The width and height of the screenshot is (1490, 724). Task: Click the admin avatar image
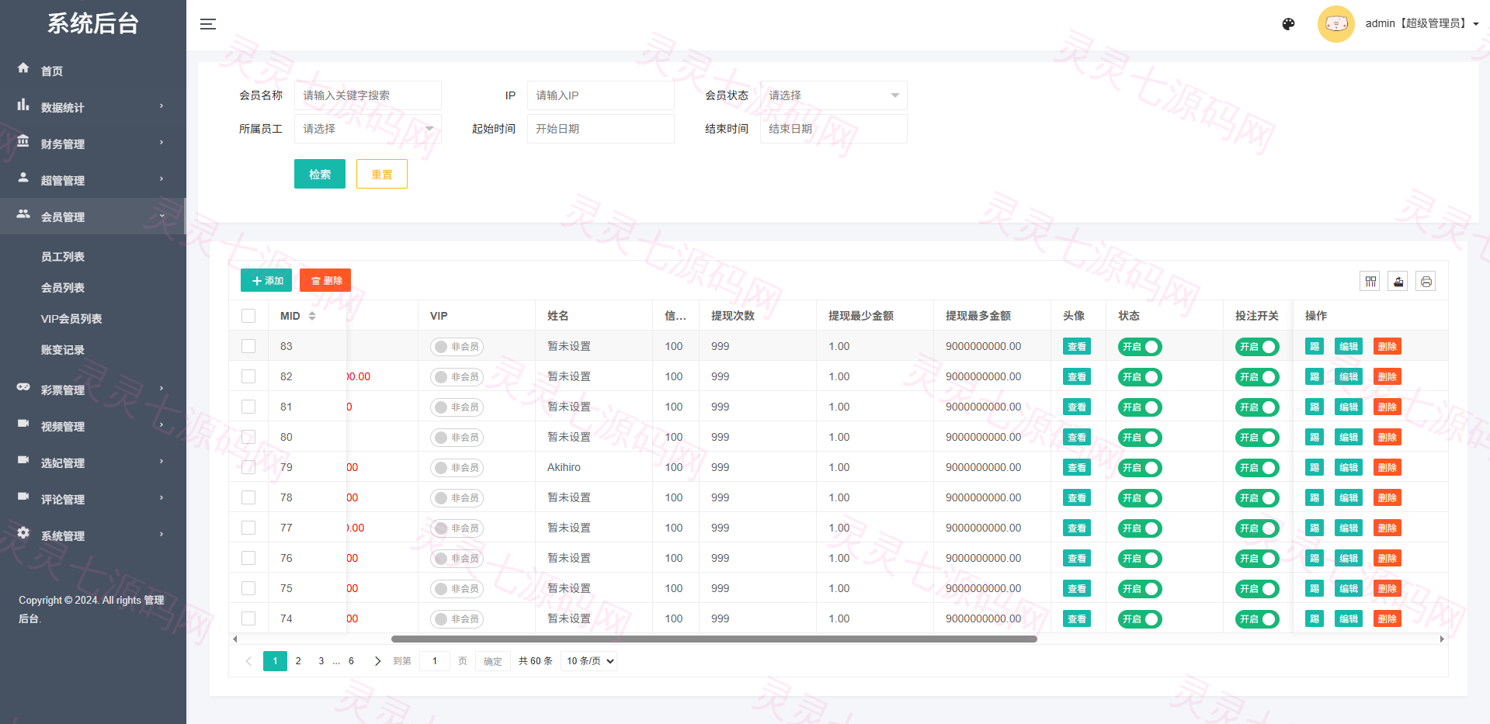click(1335, 24)
